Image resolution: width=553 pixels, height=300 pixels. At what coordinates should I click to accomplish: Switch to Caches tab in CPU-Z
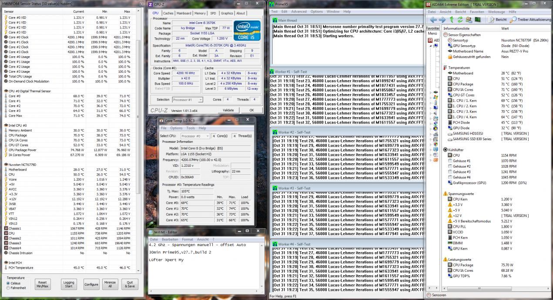point(168,13)
